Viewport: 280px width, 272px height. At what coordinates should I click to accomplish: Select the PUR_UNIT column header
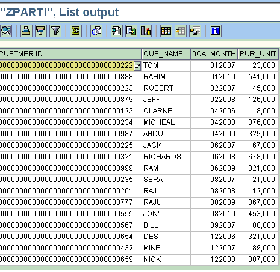tap(258, 54)
